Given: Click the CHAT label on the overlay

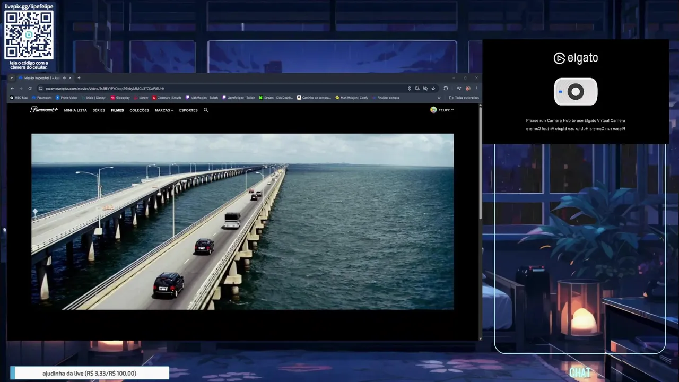Looking at the screenshot, I should tap(580, 372).
